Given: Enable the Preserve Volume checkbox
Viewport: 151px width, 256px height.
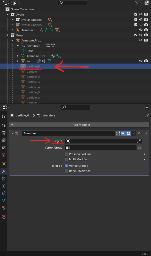Looking at the screenshot, I should 66,154.
